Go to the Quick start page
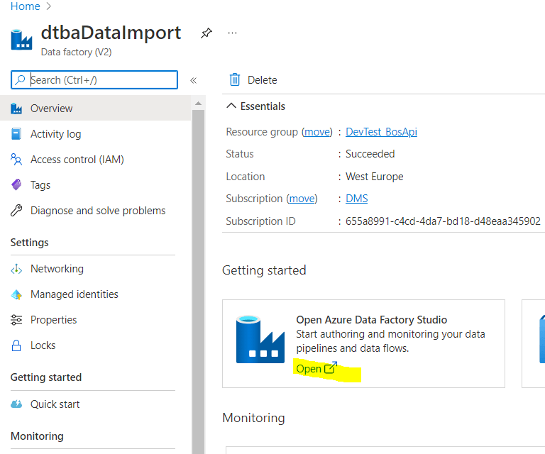This screenshot has height=454, width=545. [x=55, y=404]
